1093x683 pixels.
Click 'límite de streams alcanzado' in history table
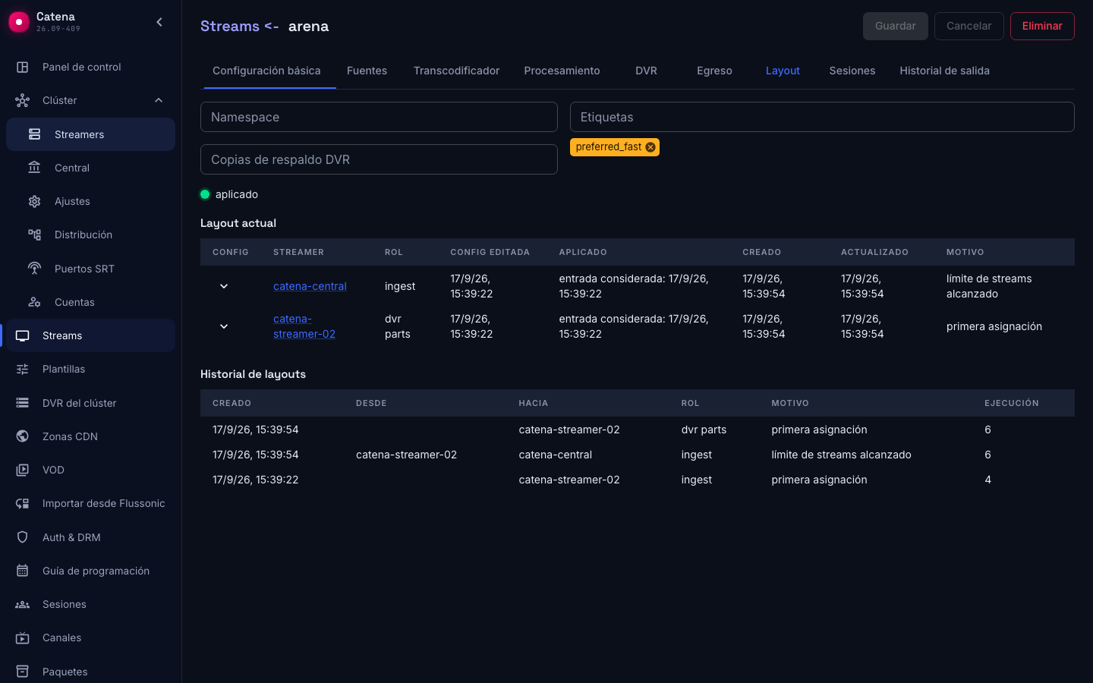[x=841, y=455]
